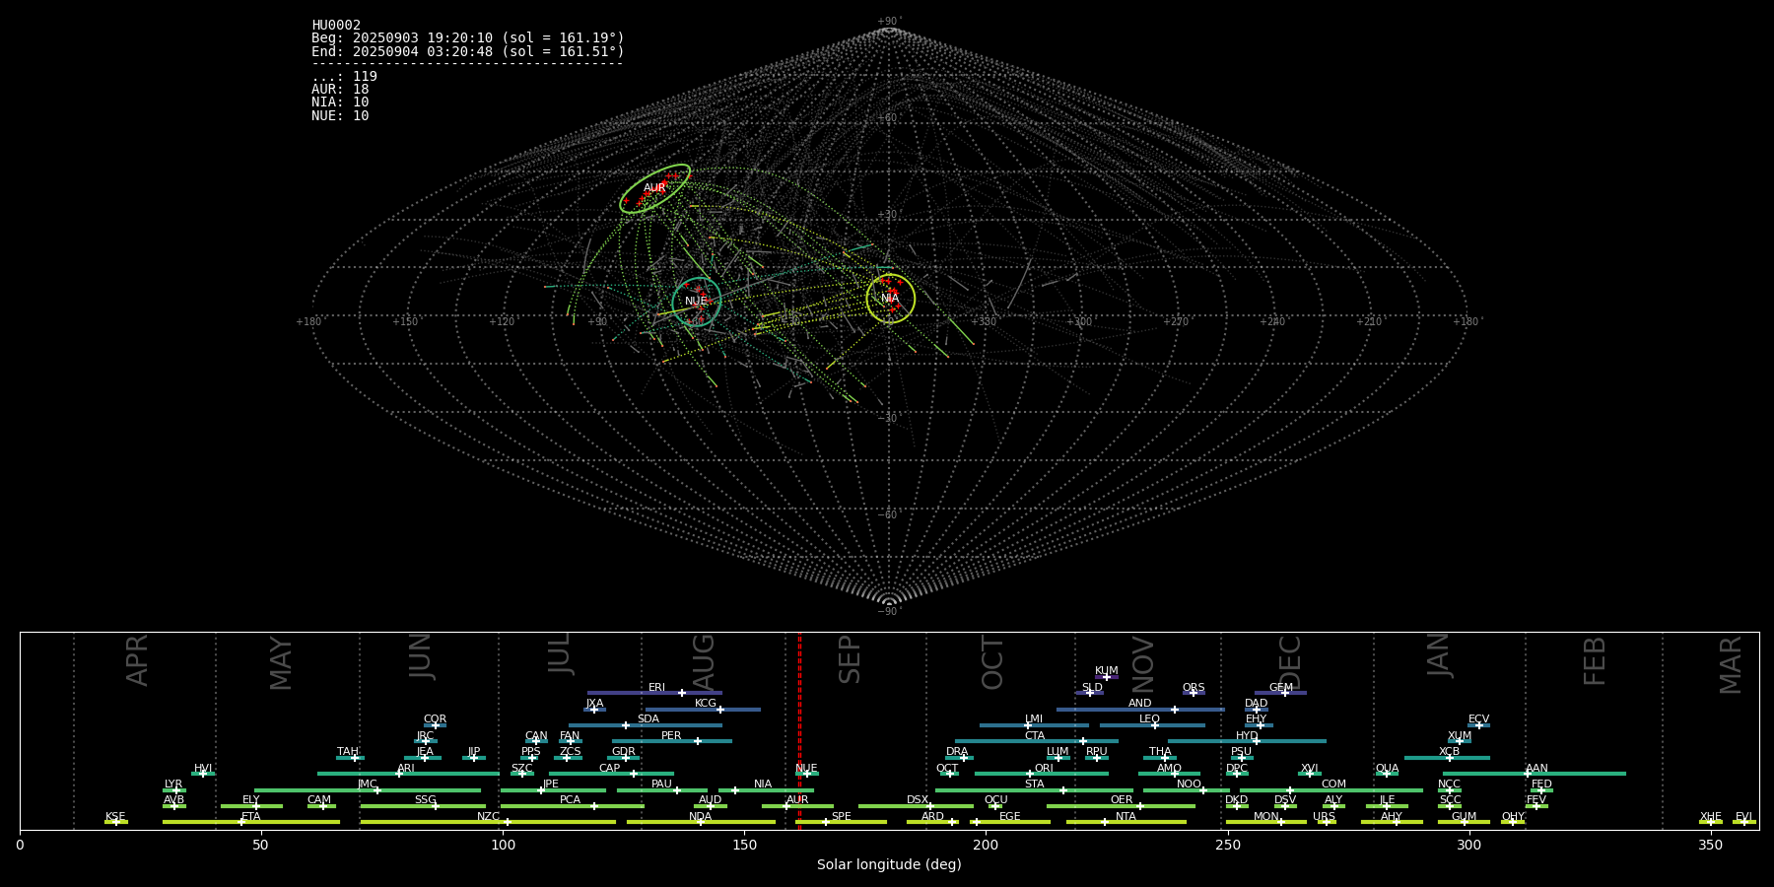Click the ETA shower bar in timeline
1774x887 pixels.
[x=251, y=822]
